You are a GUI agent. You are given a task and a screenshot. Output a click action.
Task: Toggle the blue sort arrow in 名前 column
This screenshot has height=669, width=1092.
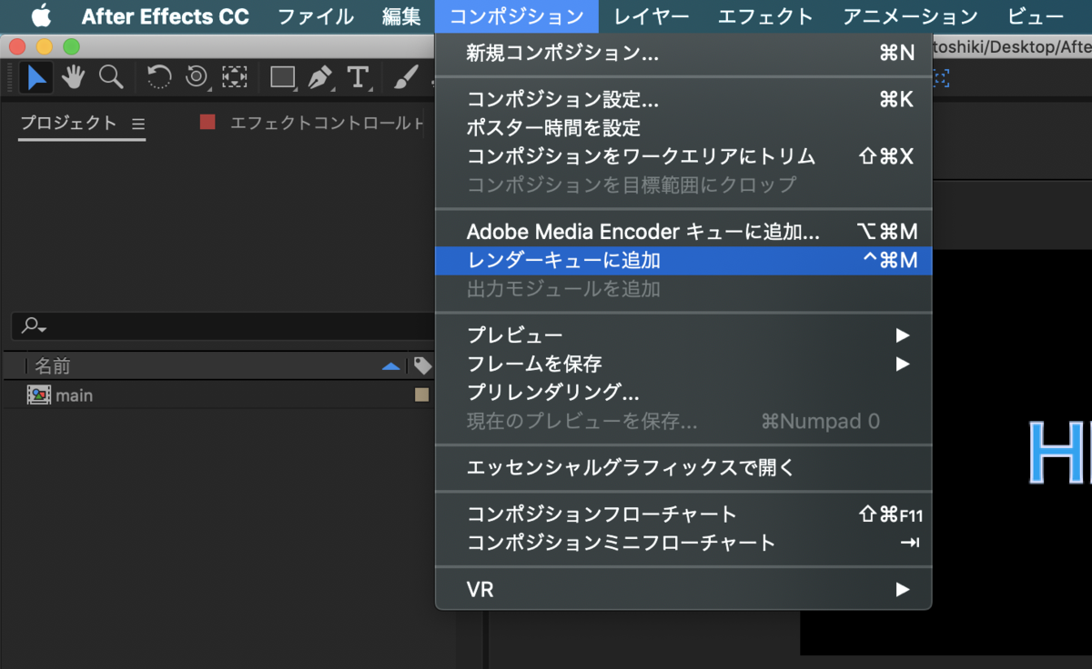pos(391,366)
